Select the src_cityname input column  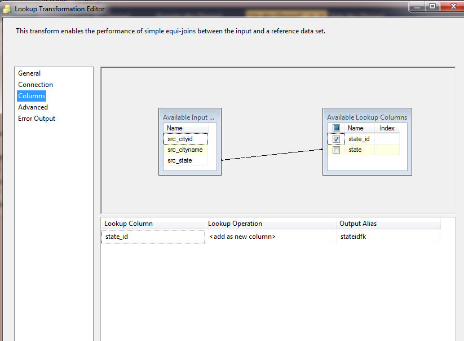point(185,150)
